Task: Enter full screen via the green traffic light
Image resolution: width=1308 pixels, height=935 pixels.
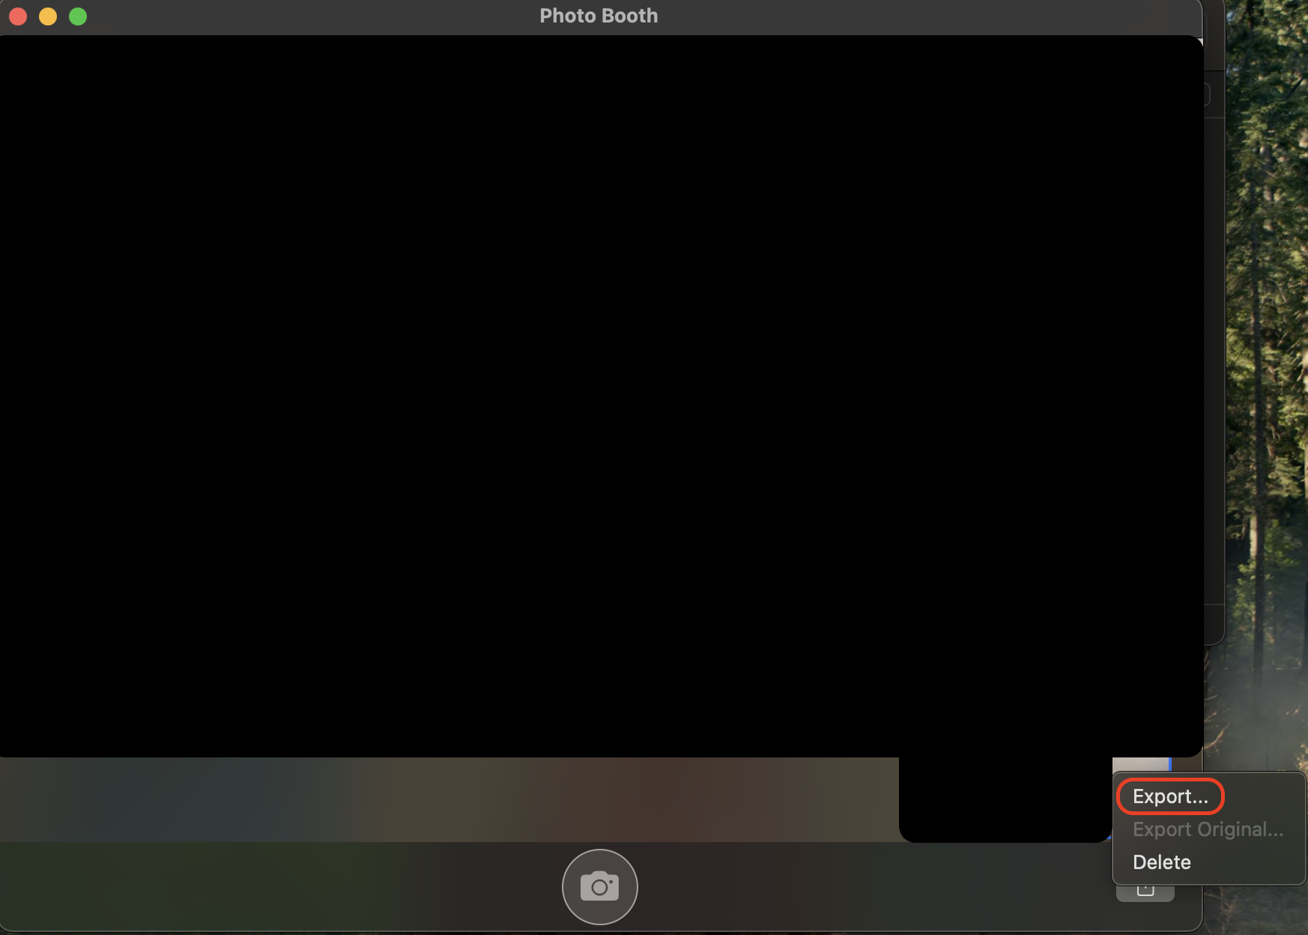Action: click(x=77, y=16)
